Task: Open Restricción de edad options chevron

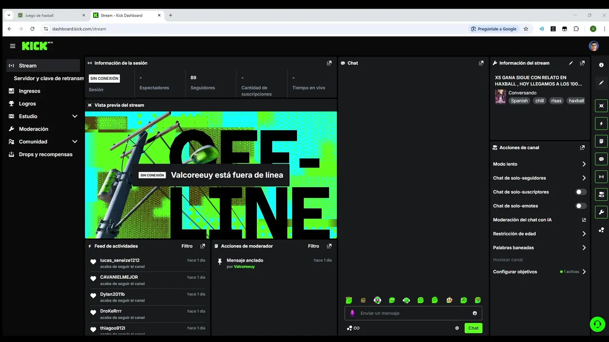Action: pyautogui.click(x=584, y=234)
